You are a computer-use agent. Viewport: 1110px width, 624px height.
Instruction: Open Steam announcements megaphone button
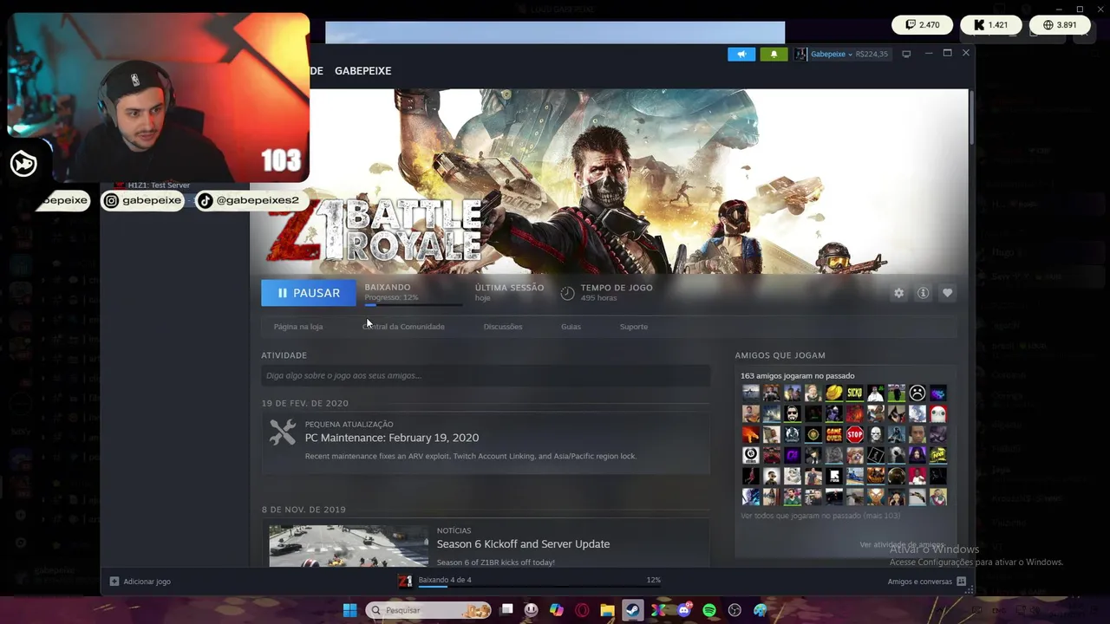pyautogui.click(x=741, y=54)
